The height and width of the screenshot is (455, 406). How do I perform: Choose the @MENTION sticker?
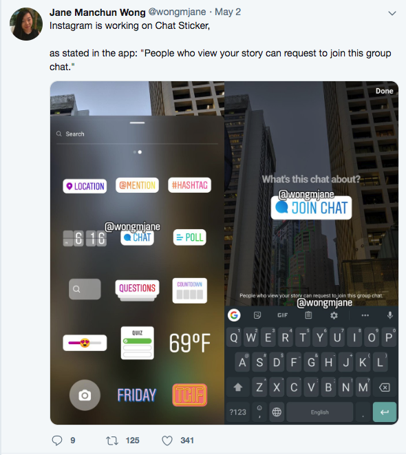tap(137, 185)
